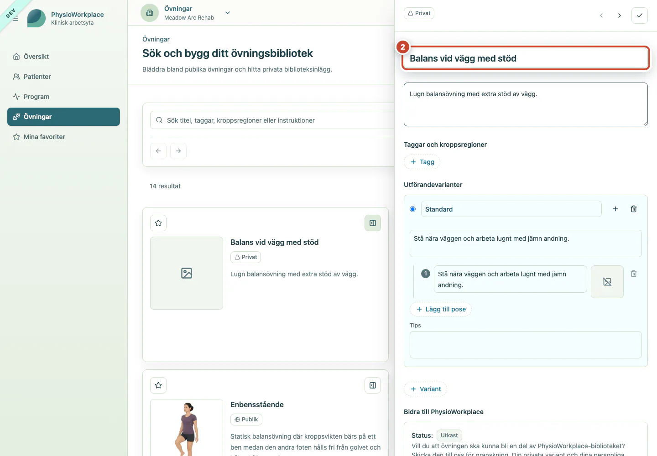Delete the Standard variant with trash icon

[x=634, y=209]
